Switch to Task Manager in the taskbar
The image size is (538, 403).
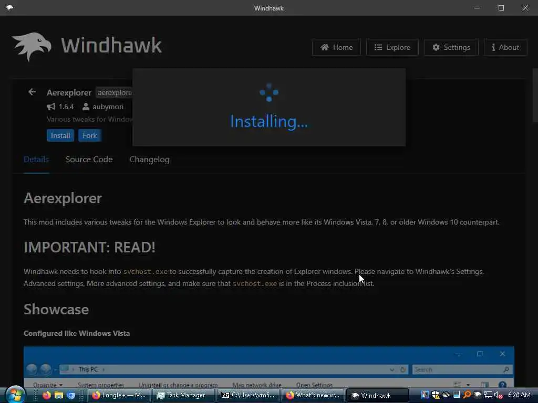coord(183,395)
